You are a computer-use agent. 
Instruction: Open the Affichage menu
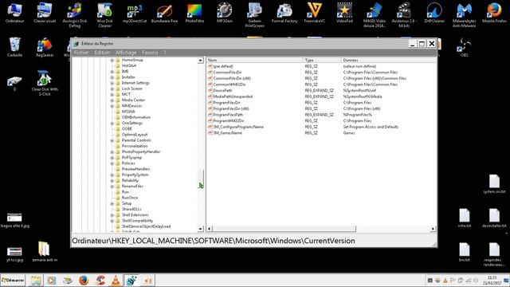coord(126,53)
